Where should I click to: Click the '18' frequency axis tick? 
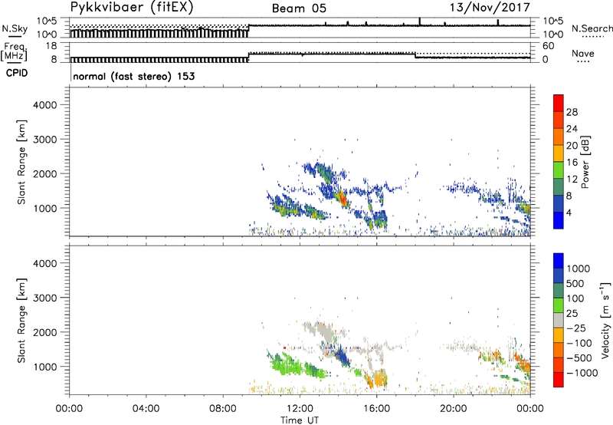pos(51,46)
